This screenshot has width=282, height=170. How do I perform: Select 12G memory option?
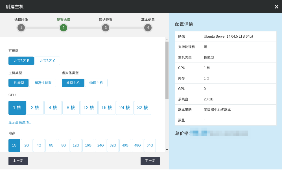76,145
